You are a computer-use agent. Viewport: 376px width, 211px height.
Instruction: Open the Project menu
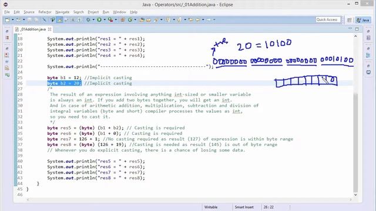tap(93, 12)
